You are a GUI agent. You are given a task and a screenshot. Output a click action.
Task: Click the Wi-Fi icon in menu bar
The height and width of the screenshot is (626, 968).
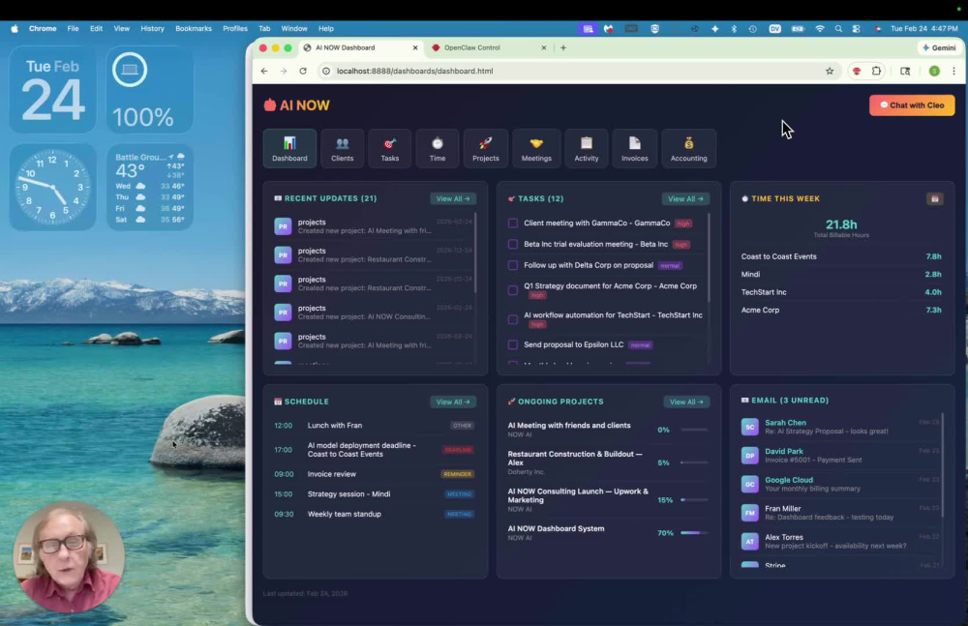[820, 28]
